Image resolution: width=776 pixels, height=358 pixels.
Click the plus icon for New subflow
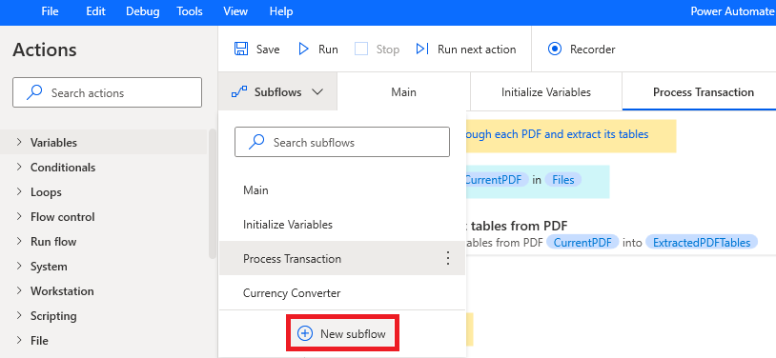305,334
